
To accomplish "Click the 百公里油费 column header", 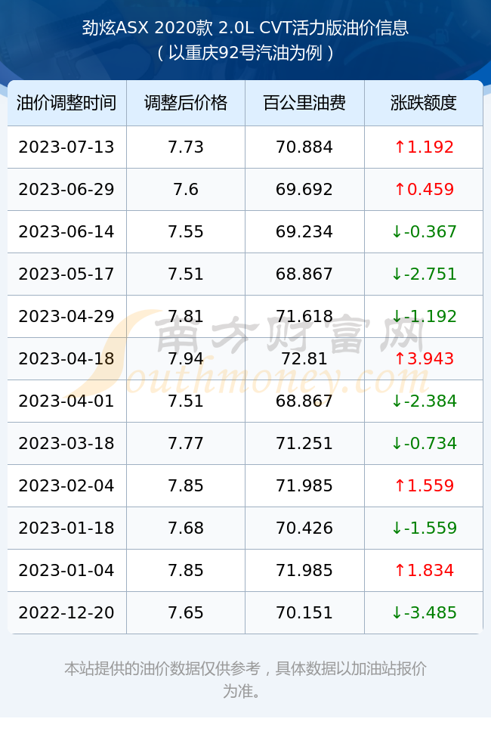I will coord(304,103).
